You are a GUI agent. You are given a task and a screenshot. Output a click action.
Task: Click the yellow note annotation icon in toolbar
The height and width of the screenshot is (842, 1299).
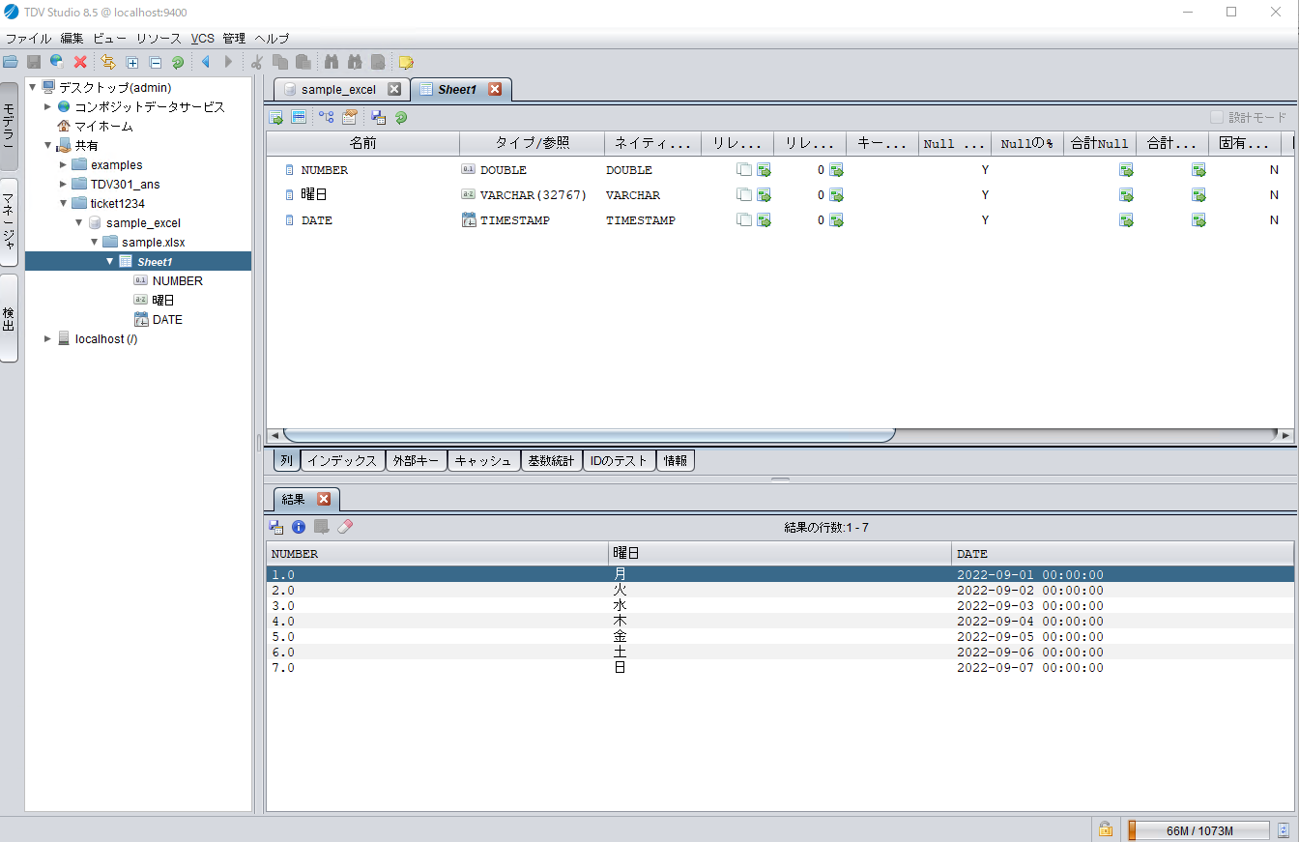(406, 62)
